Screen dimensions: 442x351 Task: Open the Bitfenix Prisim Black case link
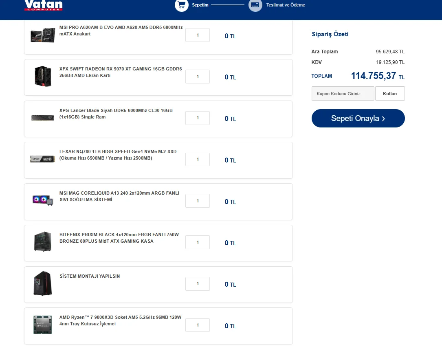pyautogui.click(x=119, y=238)
